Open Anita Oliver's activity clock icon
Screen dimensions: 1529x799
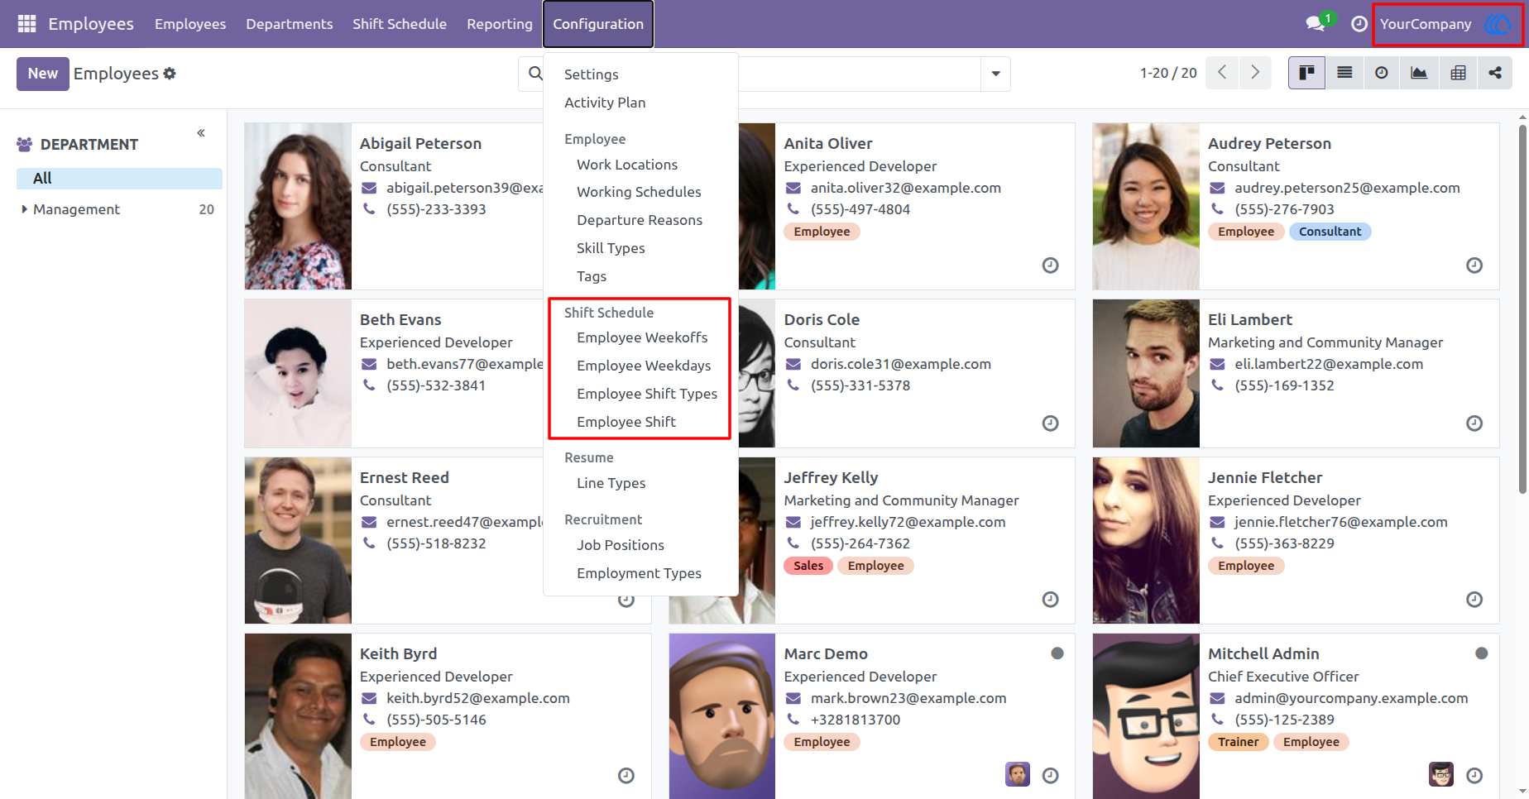1050,266
